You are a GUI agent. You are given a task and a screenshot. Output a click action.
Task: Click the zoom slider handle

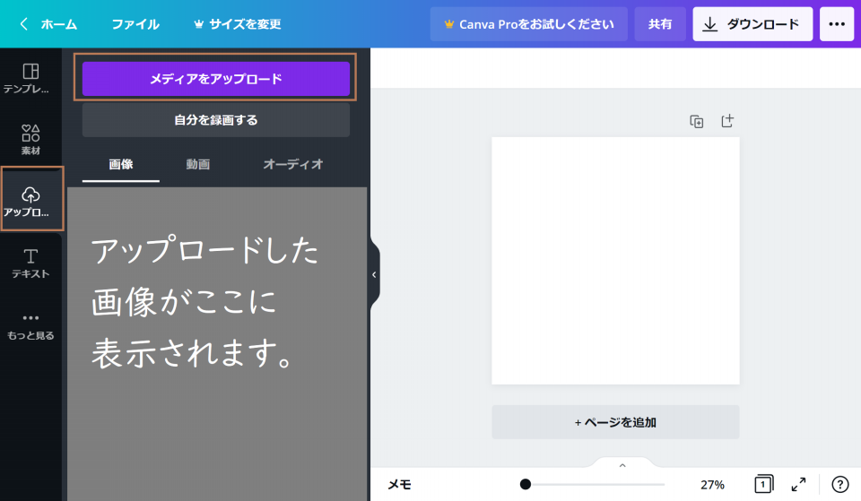(526, 484)
